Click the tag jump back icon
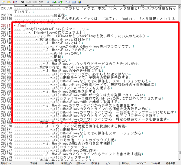The height and width of the screenshot is (165, 181). [x=67, y=2]
